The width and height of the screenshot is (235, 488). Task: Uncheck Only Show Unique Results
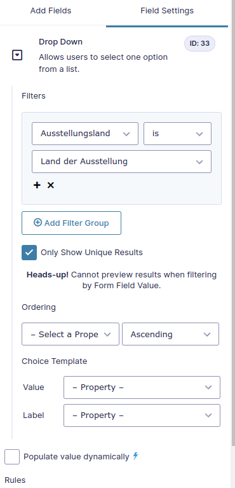[x=29, y=253]
